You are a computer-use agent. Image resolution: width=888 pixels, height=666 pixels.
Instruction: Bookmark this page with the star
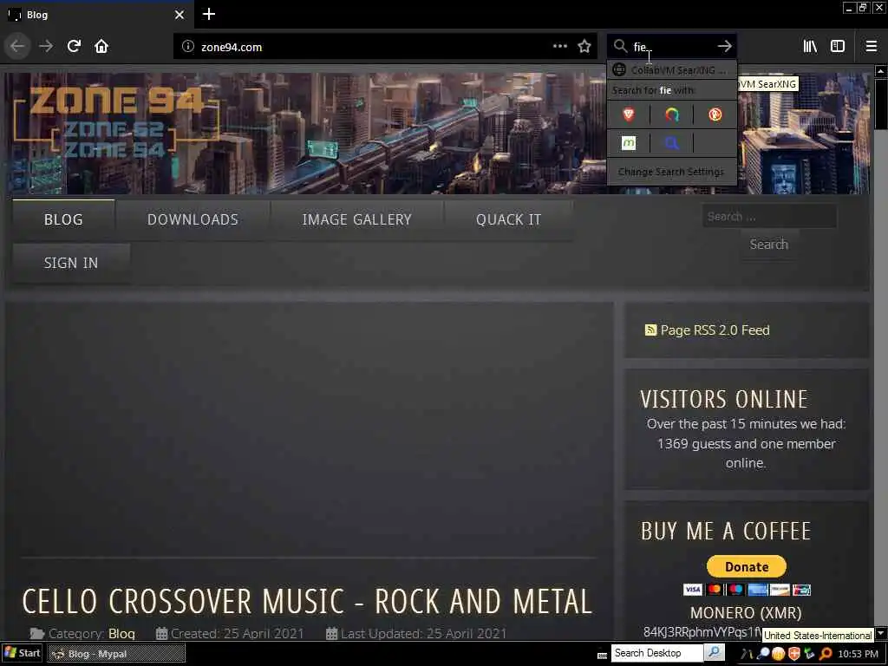coord(584,47)
